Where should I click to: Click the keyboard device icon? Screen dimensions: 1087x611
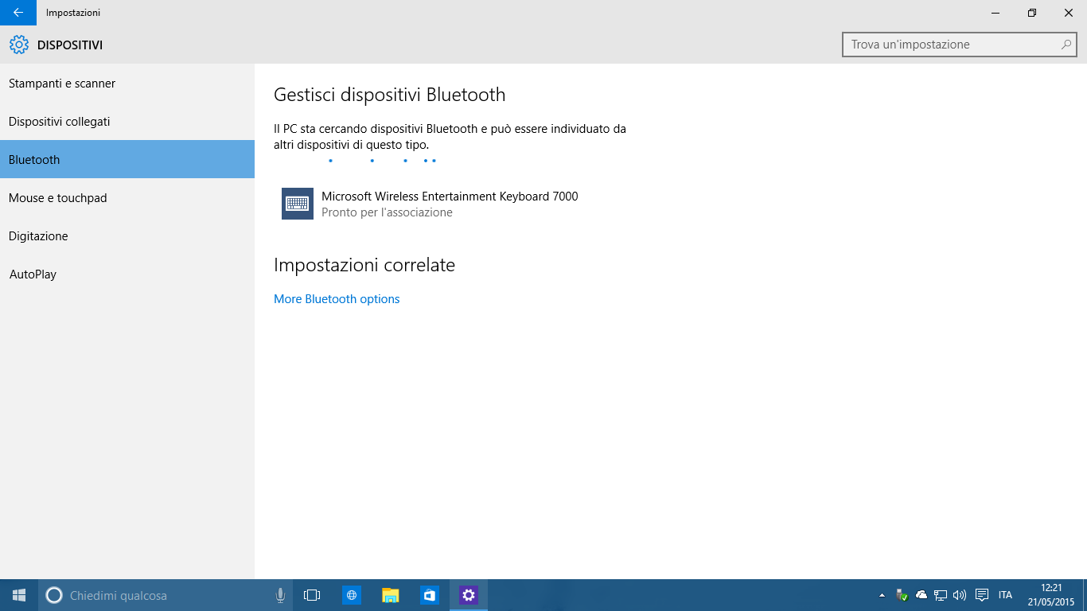click(298, 204)
